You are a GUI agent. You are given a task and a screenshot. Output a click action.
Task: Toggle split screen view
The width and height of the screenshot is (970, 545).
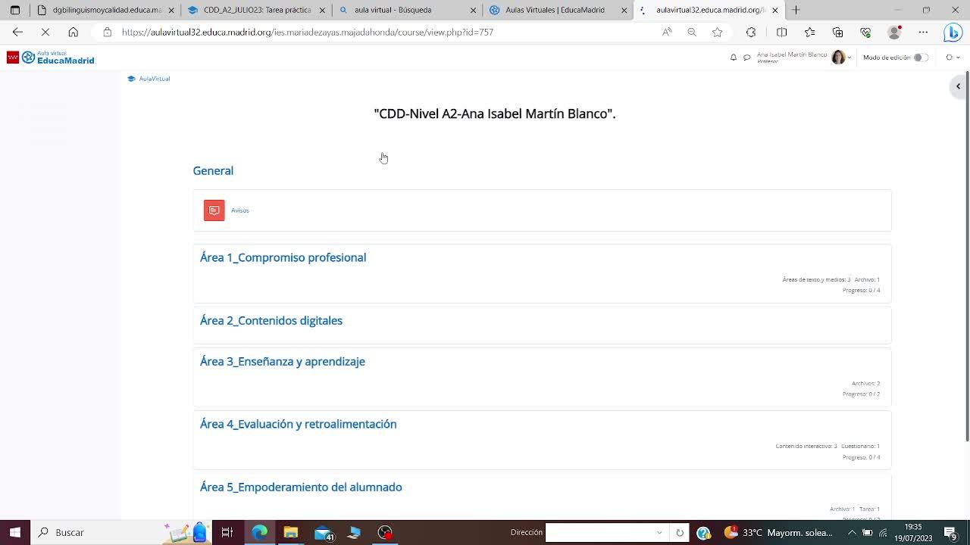[781, 32]
